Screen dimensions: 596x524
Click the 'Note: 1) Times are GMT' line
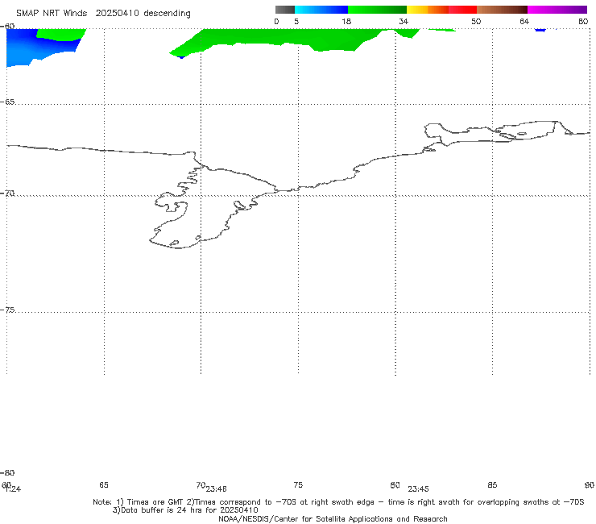pos(338,502)
